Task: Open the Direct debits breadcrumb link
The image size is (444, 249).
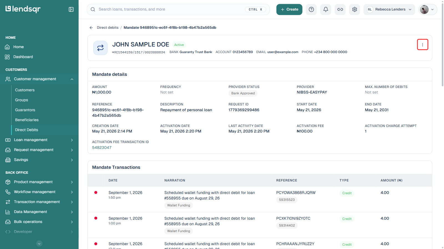Action: pos(108,28)
